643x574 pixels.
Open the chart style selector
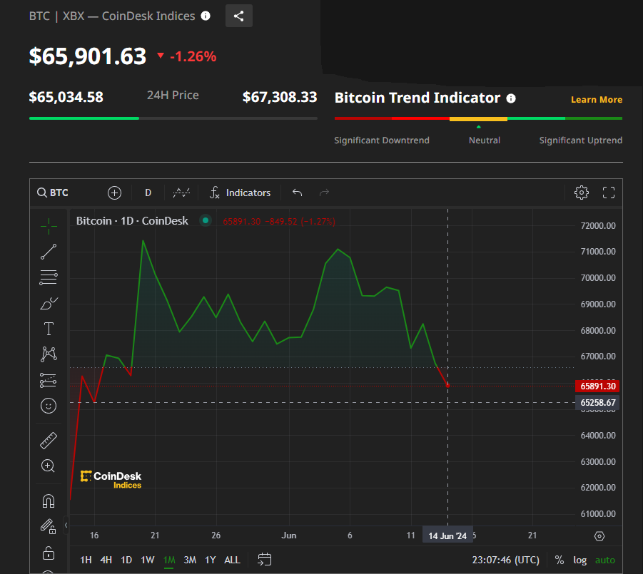pyautogui.click(x=181, y=193)
